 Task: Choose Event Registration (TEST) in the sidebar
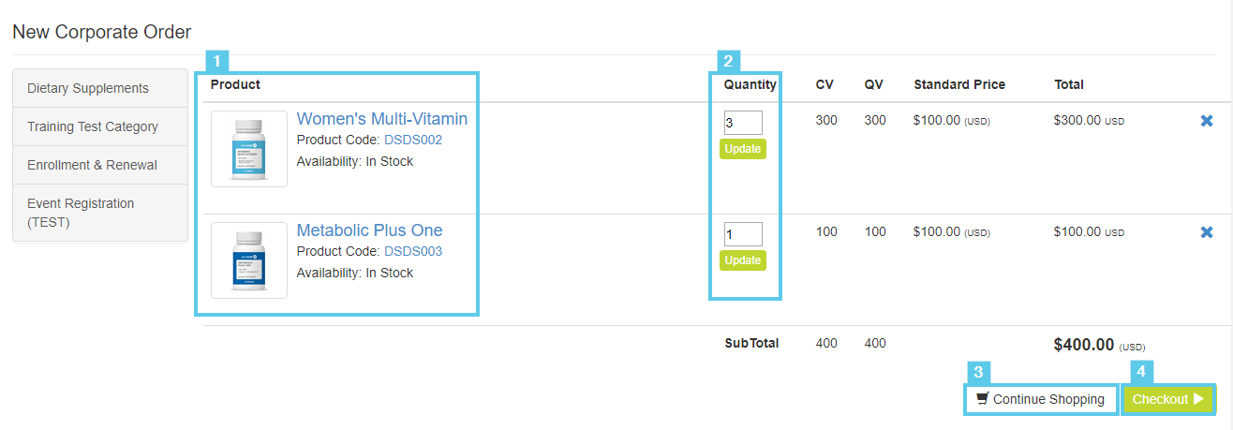point(100,213)
